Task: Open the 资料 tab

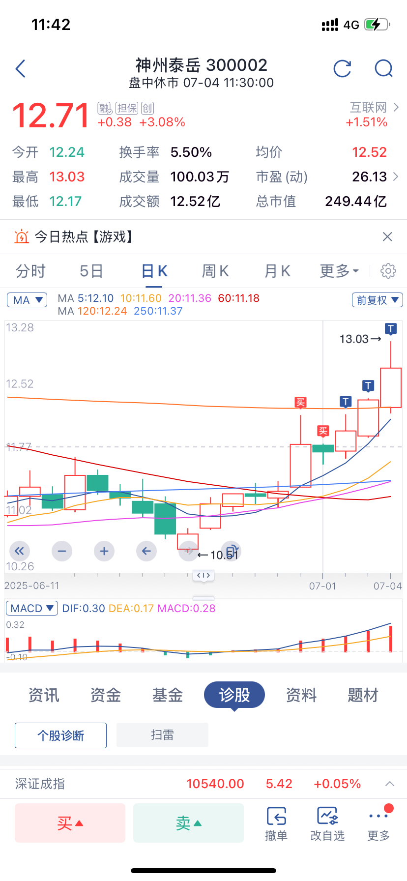Action: pos(301,695)
